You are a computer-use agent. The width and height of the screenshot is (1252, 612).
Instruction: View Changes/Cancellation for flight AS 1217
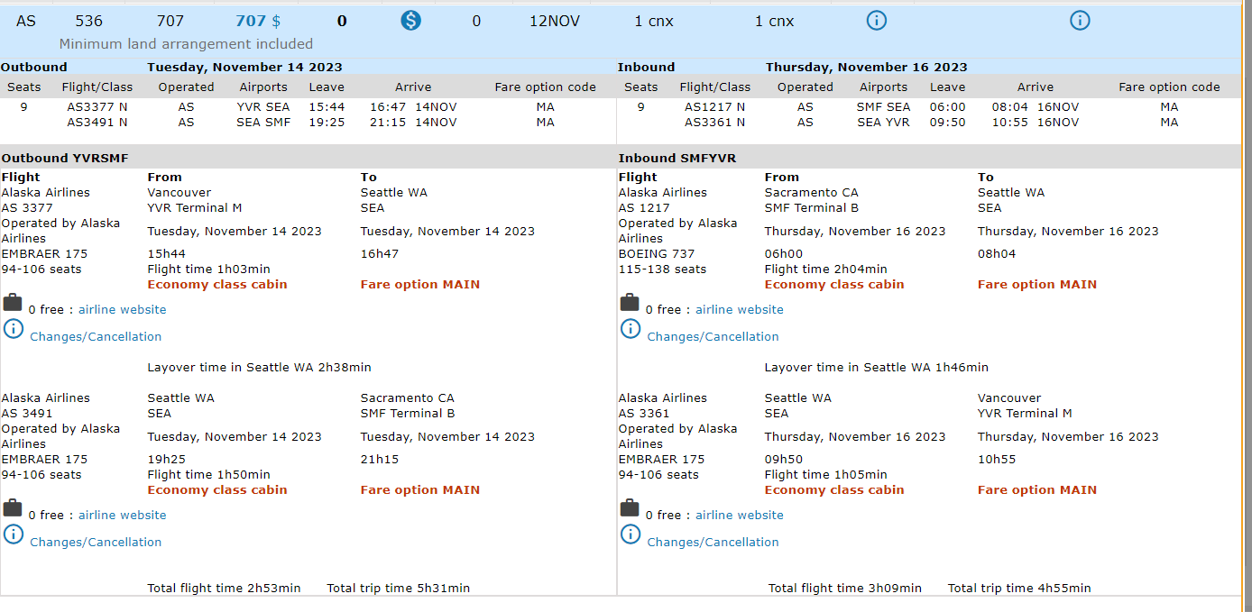coord(713,337)
